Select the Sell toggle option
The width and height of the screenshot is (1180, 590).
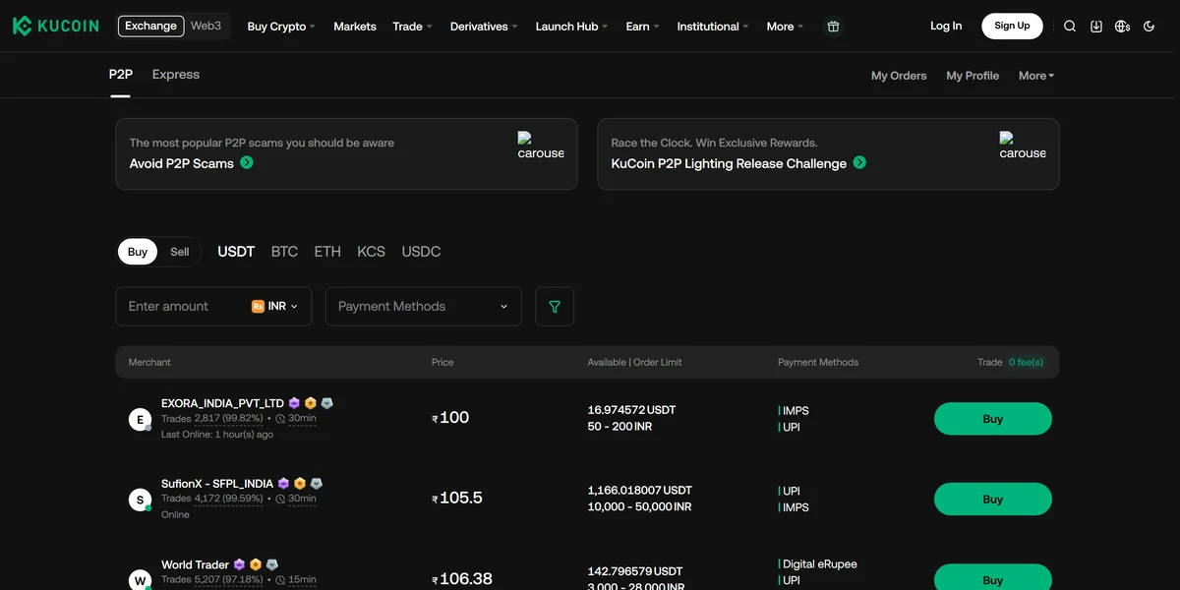(x=179, y=252)
